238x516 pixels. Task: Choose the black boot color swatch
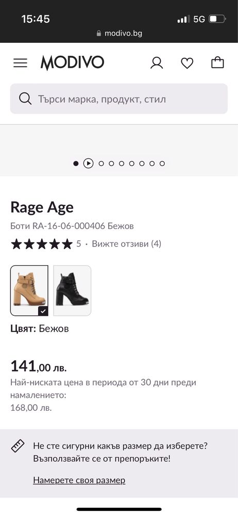pos(72,291)
